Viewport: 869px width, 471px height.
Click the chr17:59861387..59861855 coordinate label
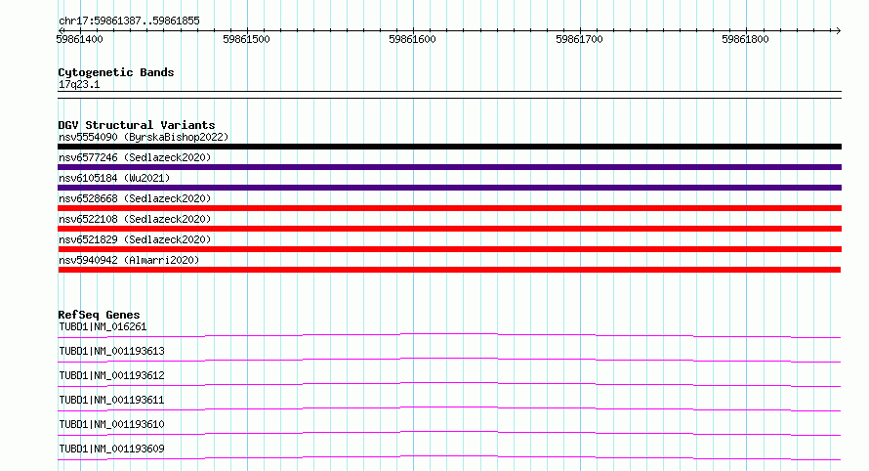pos(129,21)
